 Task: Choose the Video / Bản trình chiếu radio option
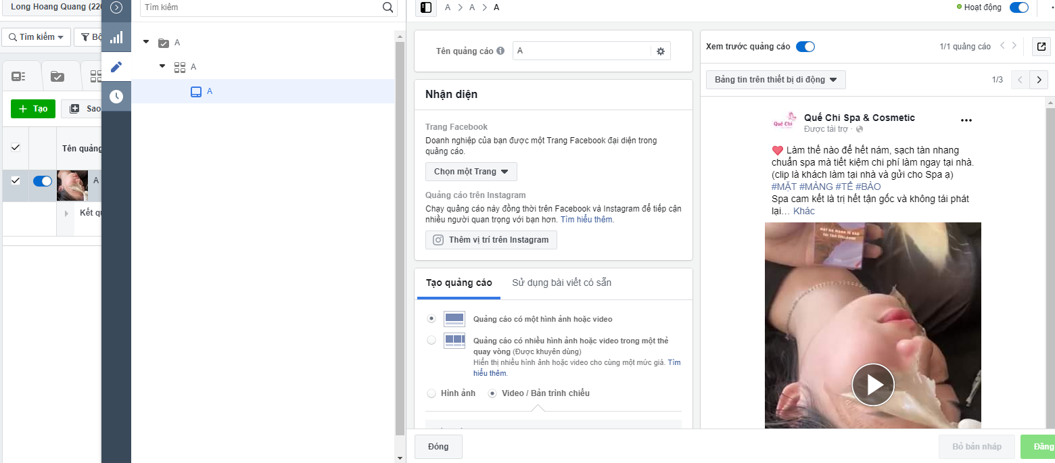pos(492,393)
